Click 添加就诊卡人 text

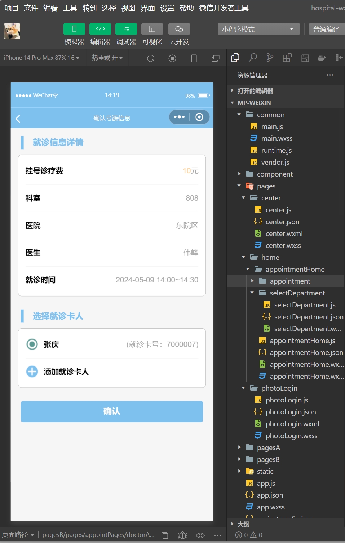tap(66, 372)
